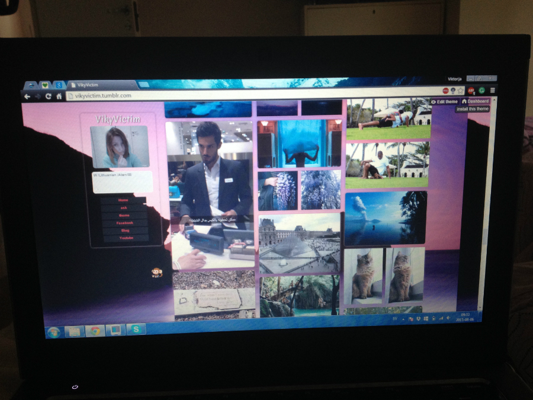Viewport: 533px width, 400px height.
Task: Click install this theme
Action: 473,109
